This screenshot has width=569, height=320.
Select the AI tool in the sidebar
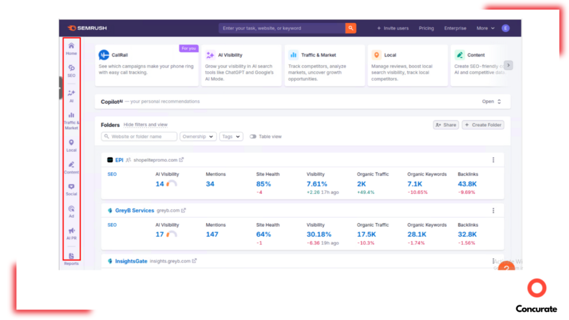click(x=71, y=96)
